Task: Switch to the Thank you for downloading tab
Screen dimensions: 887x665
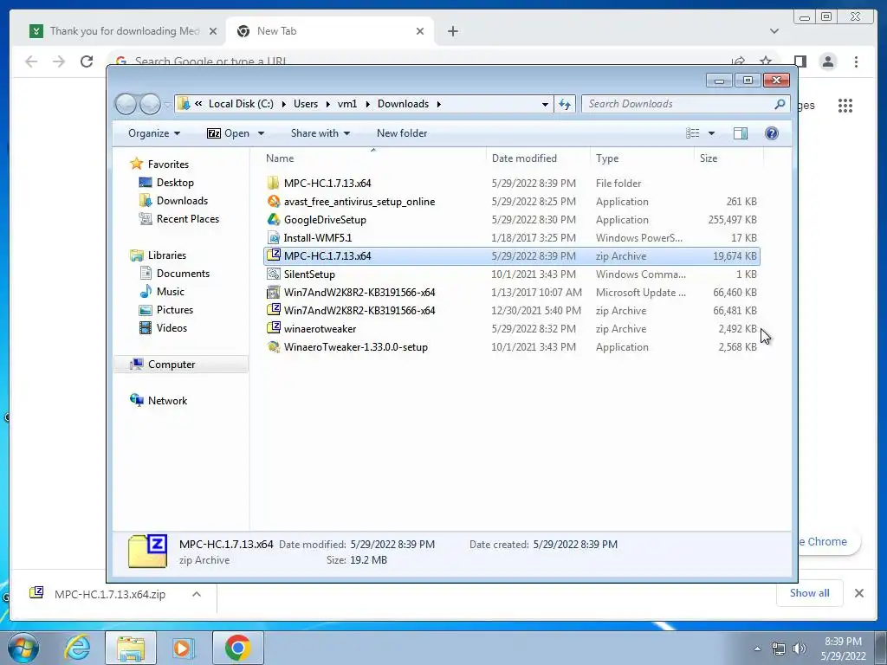Action: coord(124,31)
